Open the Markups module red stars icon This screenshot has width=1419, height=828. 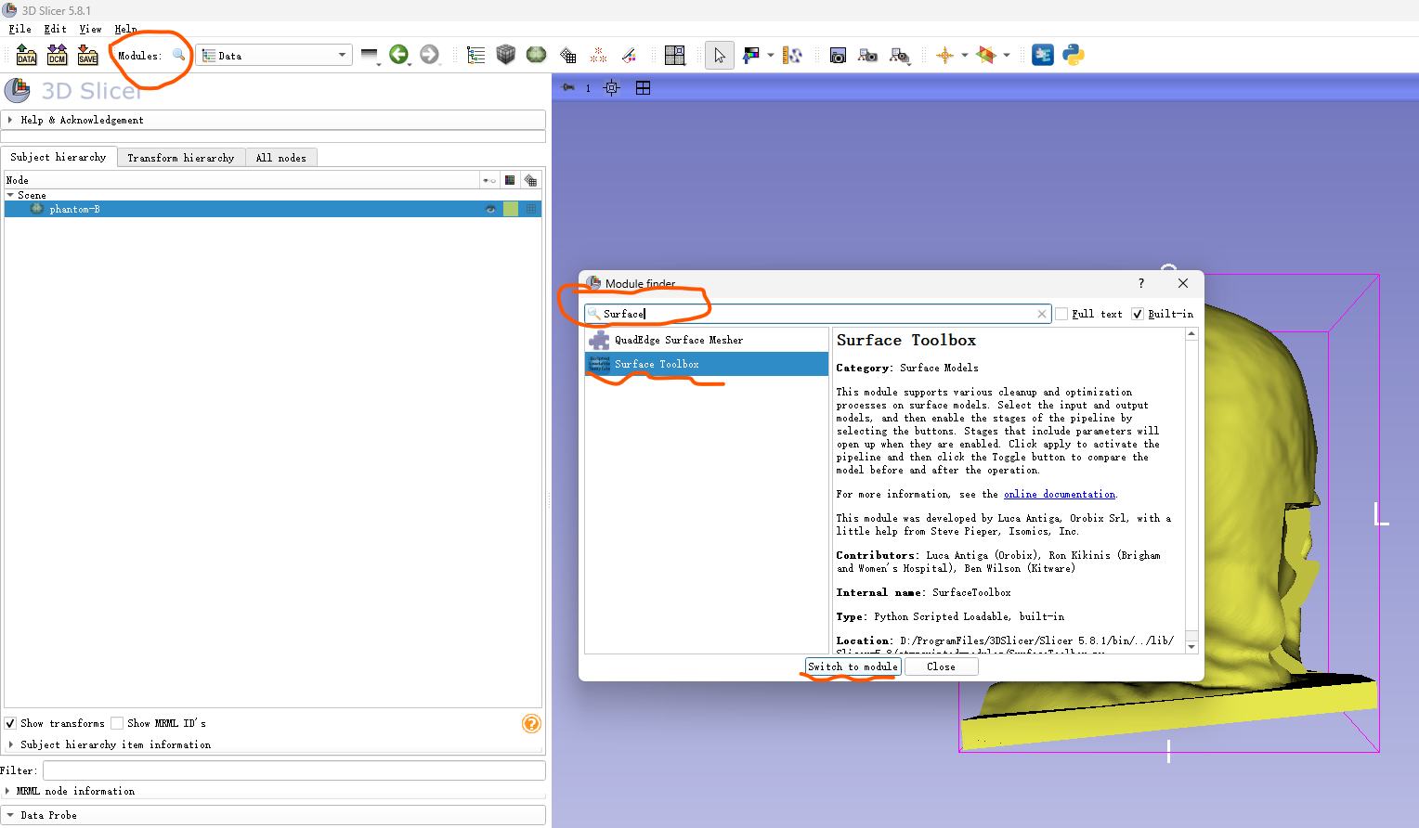point(598,56)
